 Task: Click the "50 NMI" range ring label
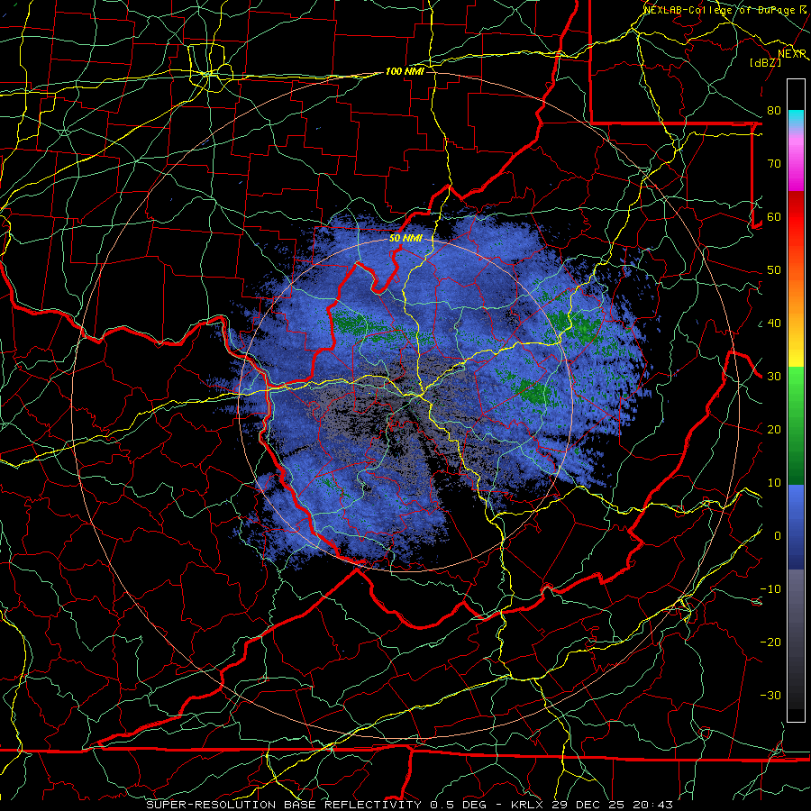[405, 239]
